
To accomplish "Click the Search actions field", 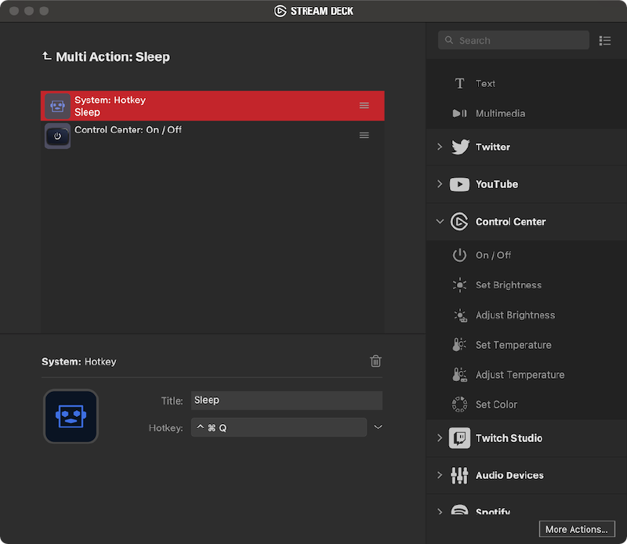I will pos(513,41).
